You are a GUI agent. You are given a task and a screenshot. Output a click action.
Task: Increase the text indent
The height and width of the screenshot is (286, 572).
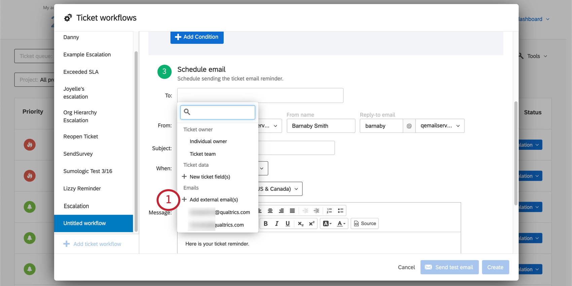pyautogui.click(x=317, y=211)
